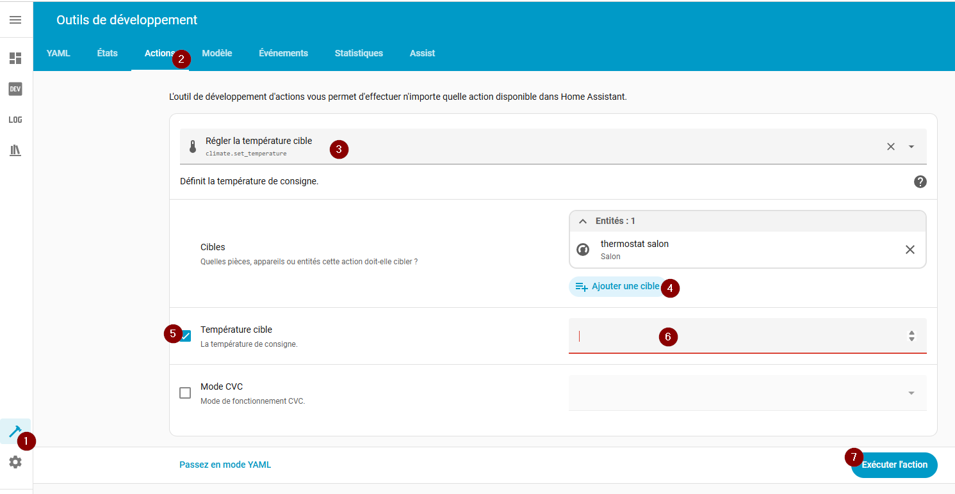Click Exécuter l'action button
This screenshot has height=494, width=955.
click(894, 465)
